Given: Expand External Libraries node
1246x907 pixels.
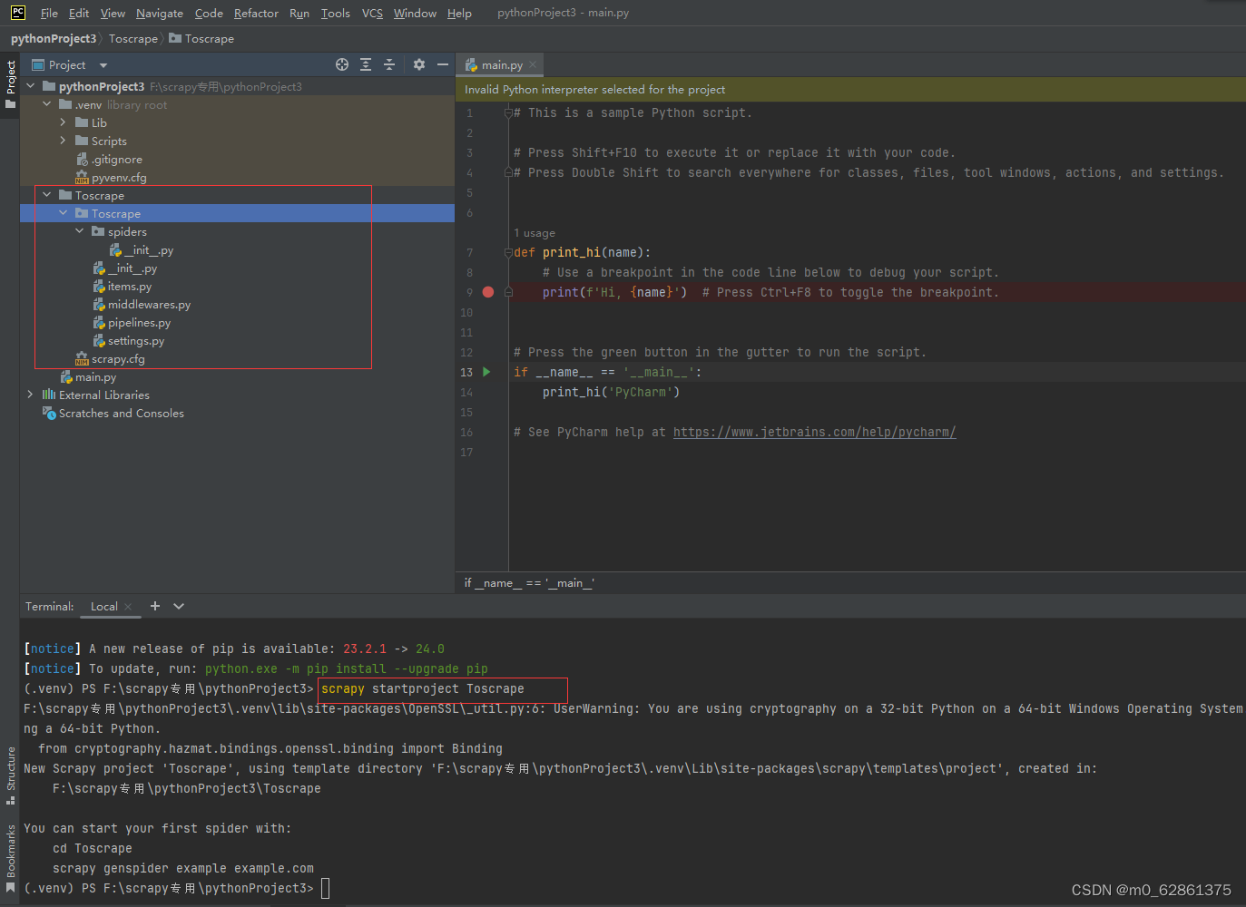Looking at the screenshot, I should point(31,395).
